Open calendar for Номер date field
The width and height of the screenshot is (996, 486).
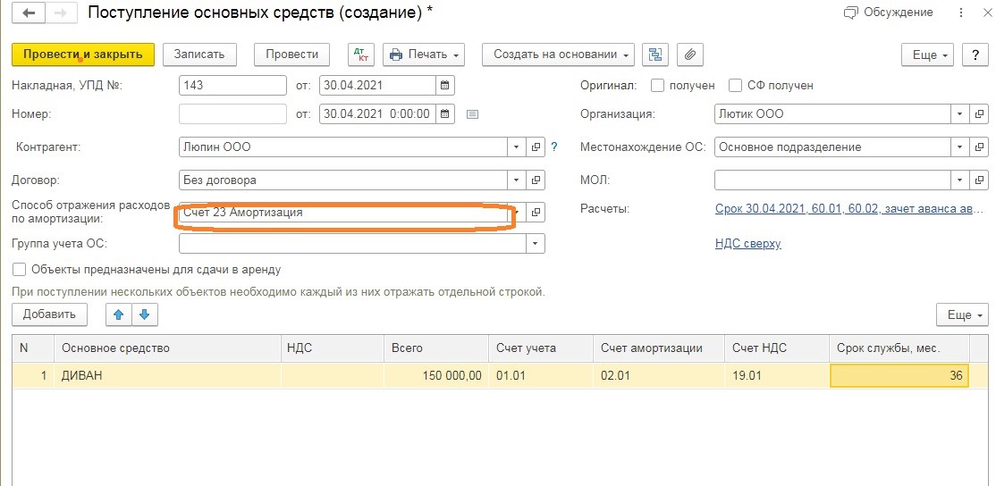click(x=444, y=114)
